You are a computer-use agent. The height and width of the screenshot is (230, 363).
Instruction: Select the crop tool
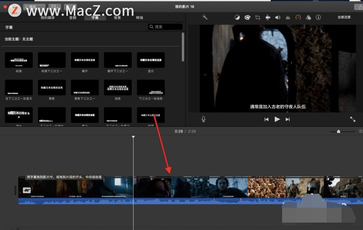(258, 17)
